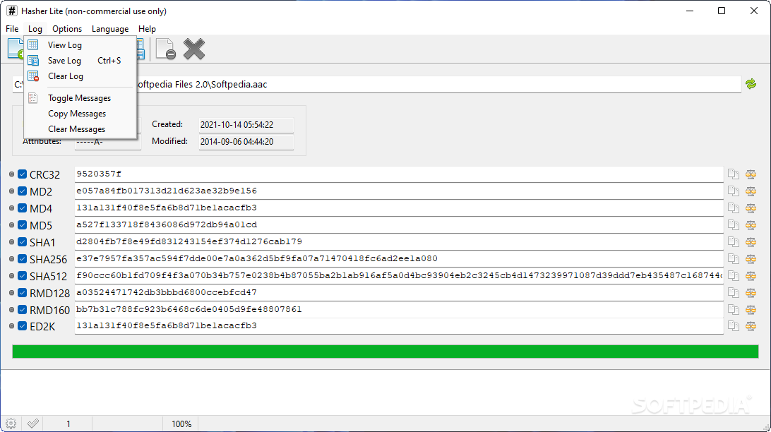Compare the MD5 hash using scales icon
This screenshot has height=432, width=771.
click(x=751, y=225)
